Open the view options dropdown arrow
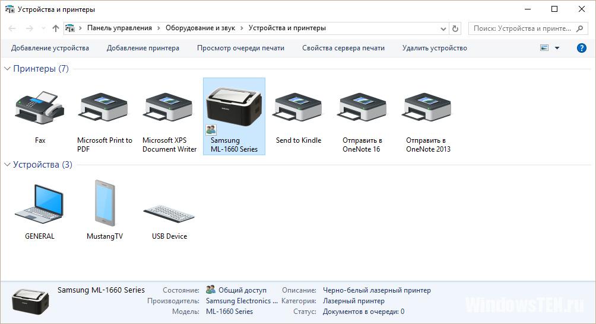596x324 pixels. (557, 48)
